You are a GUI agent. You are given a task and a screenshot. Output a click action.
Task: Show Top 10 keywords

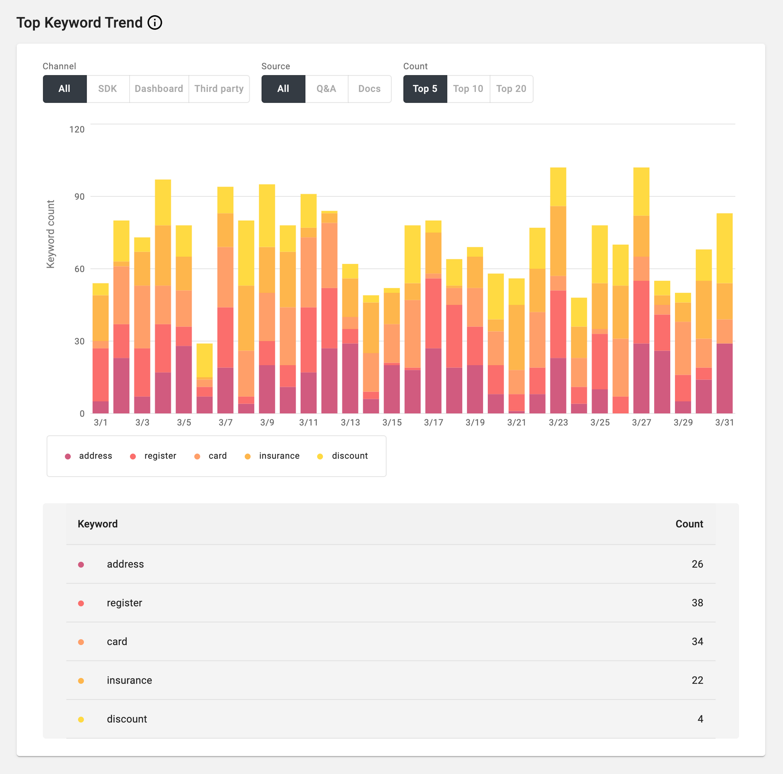[468, 89]
